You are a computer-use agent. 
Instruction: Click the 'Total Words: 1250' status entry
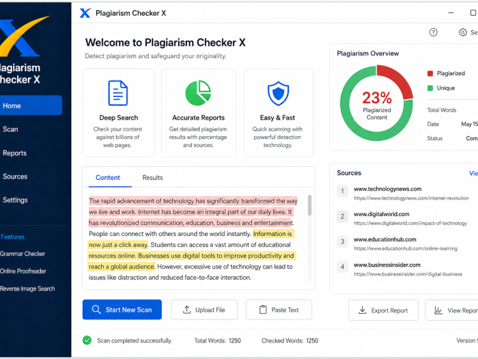tap(217, 341)
